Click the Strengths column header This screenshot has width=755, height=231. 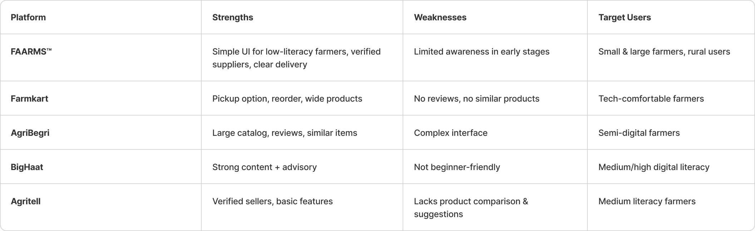pyautogui.click(x=233, y=17)
